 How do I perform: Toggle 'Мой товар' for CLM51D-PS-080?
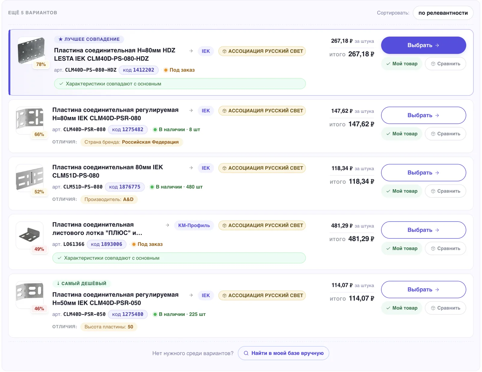coord(402,191)
